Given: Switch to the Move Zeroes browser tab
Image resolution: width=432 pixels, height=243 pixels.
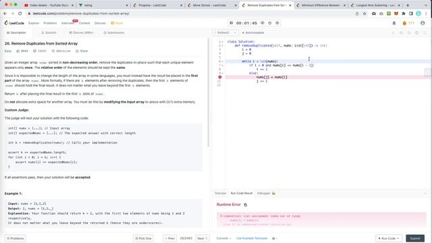Looking at the screenshot, I should click(x=211, y=5).
